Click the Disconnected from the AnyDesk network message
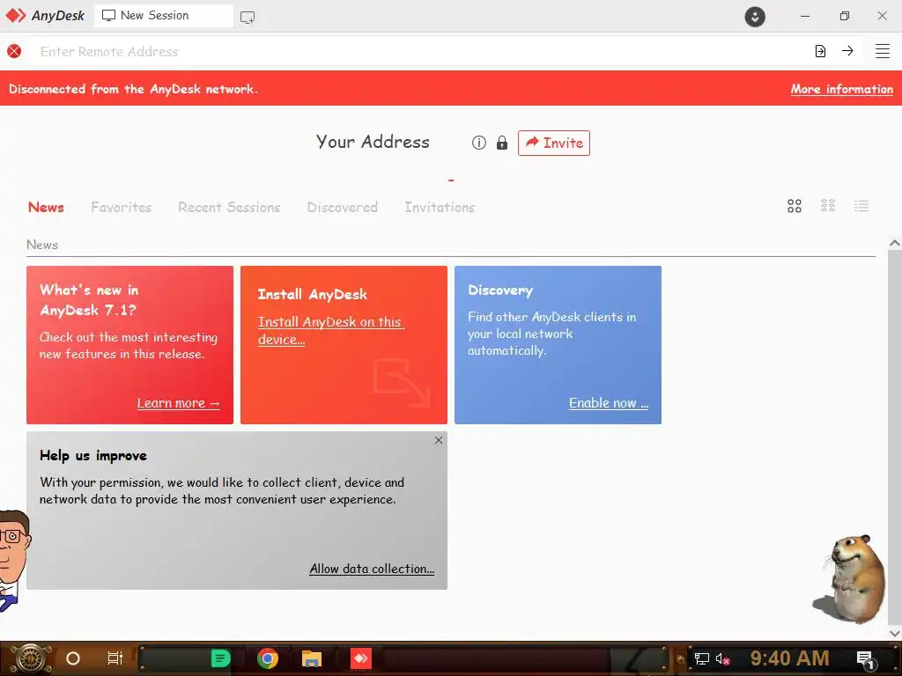The image size is (902, 676). [x=134, y=89]
